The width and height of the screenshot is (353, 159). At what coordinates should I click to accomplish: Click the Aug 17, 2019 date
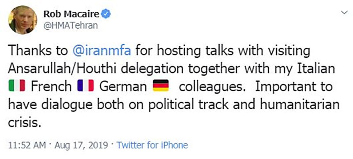tap(81, 145)
